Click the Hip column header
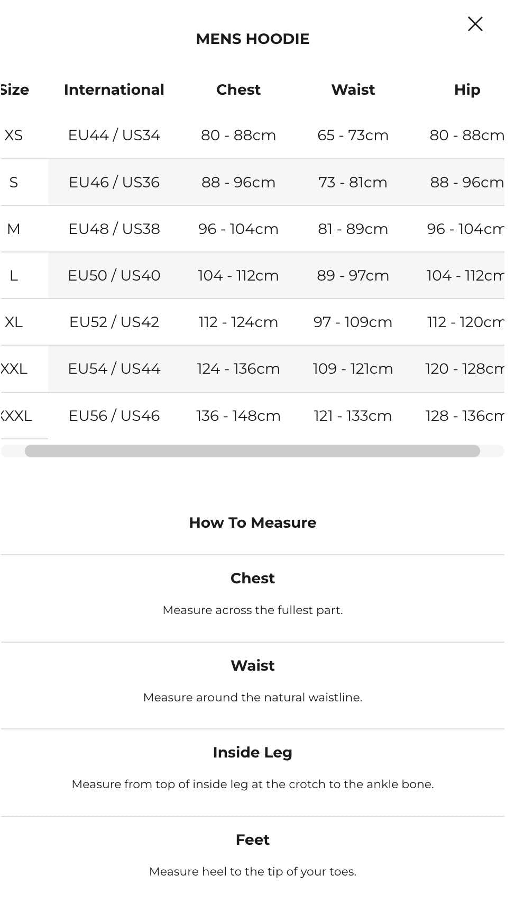This screenshot has height=902, width=515. coord(467,89)
